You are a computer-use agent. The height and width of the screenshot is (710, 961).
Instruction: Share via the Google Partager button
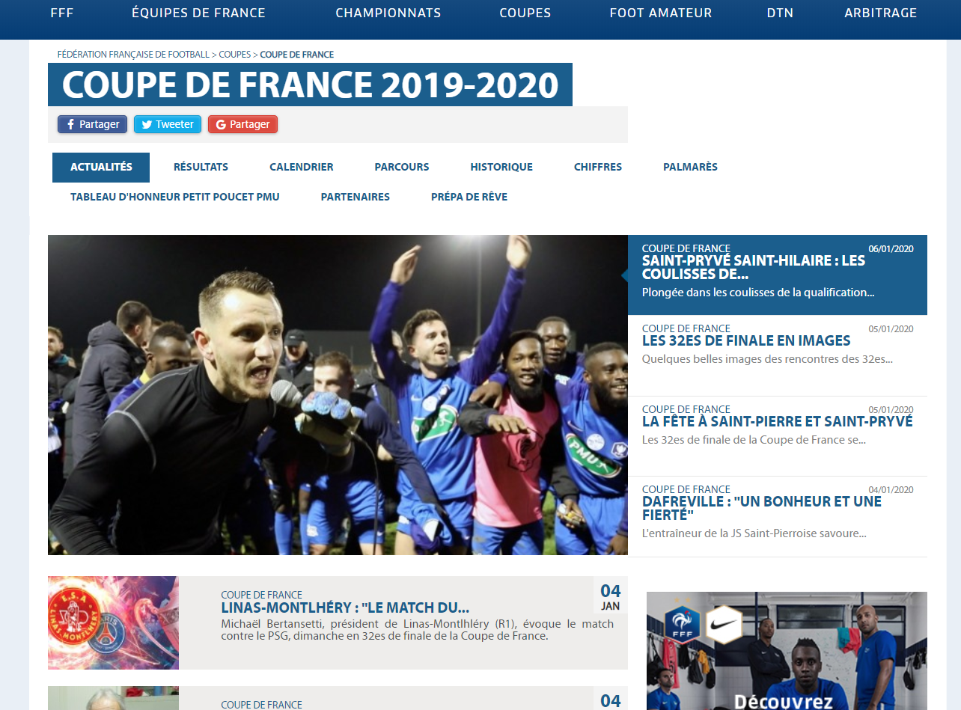(242, 124)
